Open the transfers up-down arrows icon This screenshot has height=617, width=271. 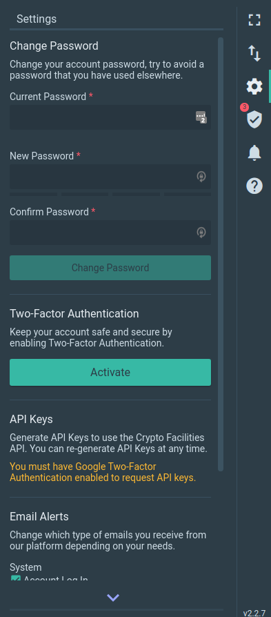[x=254, y=53]
